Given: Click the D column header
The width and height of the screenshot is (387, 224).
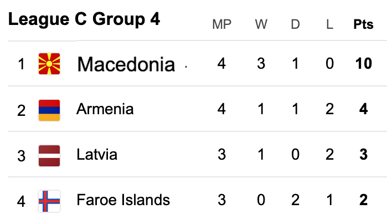Looking at the screenshot, I should 295,25.
